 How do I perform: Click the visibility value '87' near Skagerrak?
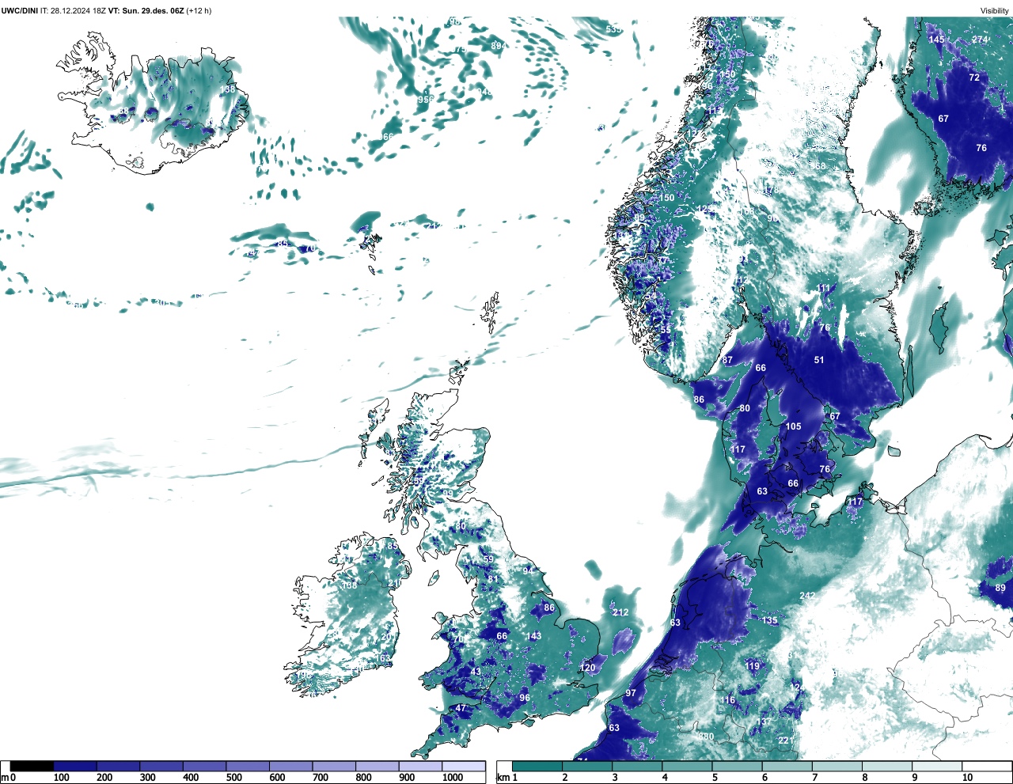pos(727,361)
